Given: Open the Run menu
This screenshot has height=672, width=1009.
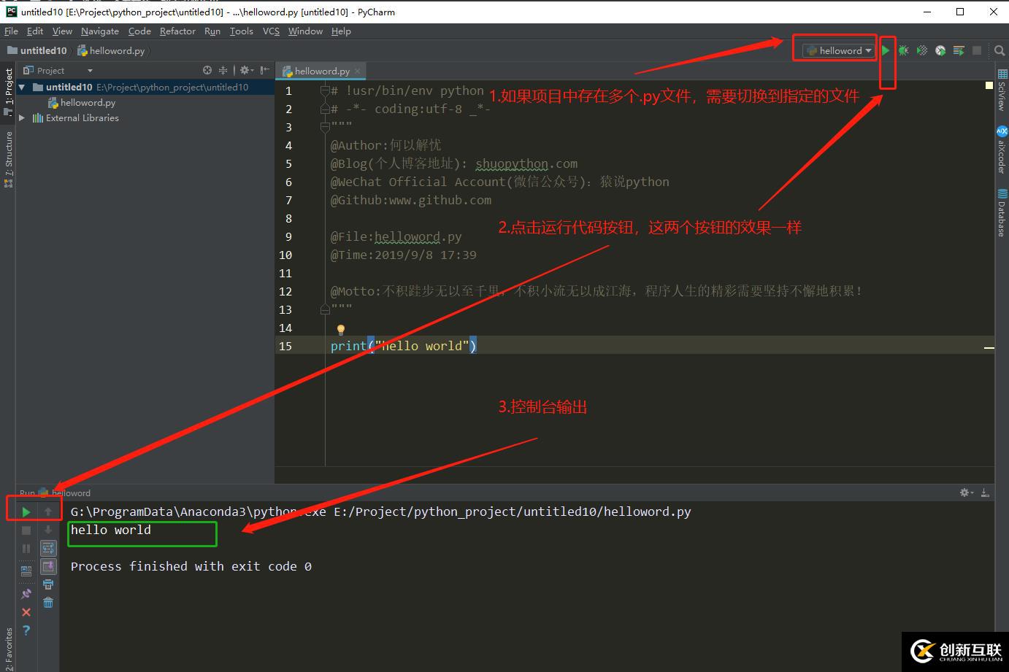Looking at the screenshot, I should click(212, 31).
